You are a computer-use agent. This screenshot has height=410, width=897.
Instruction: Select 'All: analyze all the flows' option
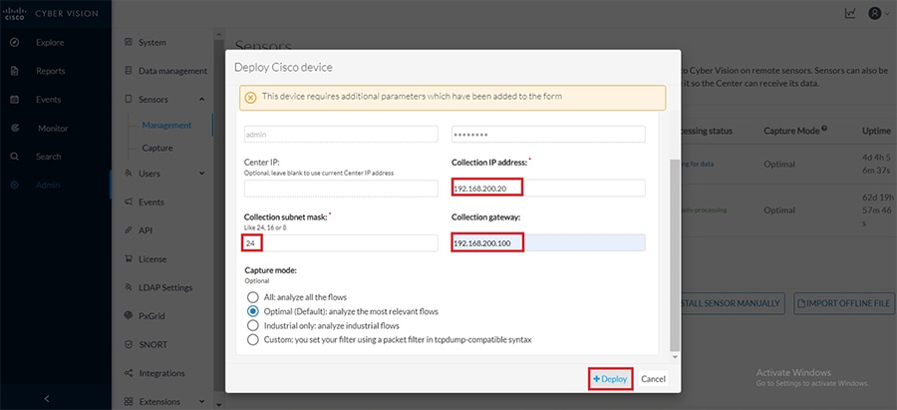252,297
